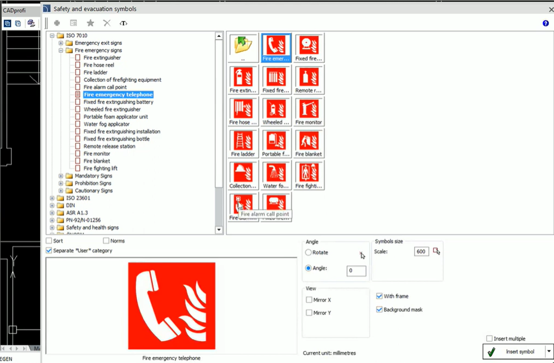The width and height of the screenshot is (554, 363).
Task: Expand the Mandatory Signs folder
Action: (x=61, y=176)
